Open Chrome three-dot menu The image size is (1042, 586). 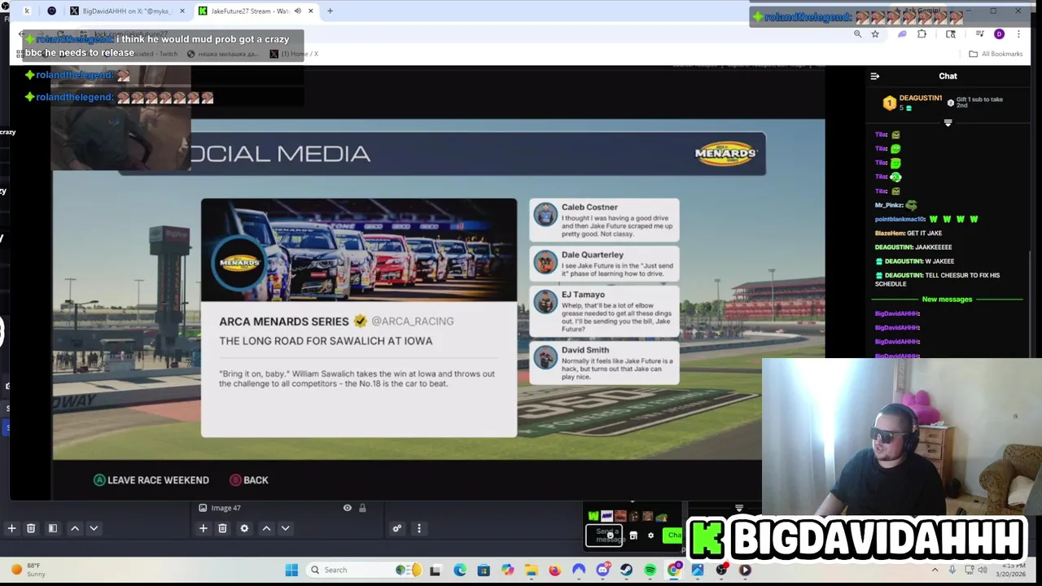pos(1018,34)
